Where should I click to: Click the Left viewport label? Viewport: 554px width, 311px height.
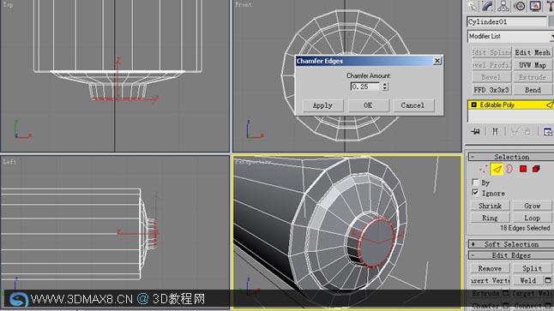9,162
